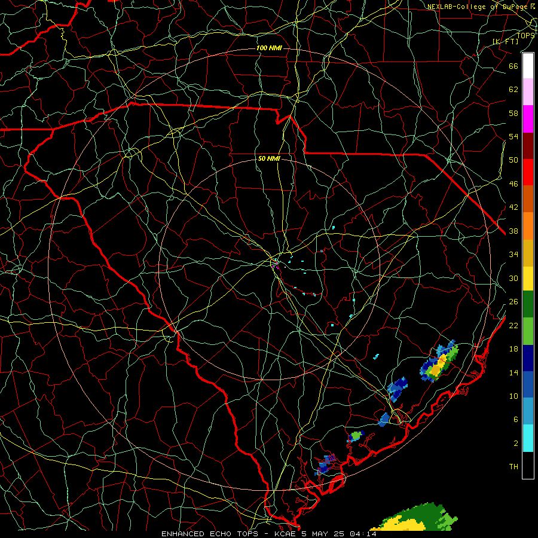This screenshot has width=538, height=538.
Task: Click the "[K FT]" units label
Action: tap(505, 41)
